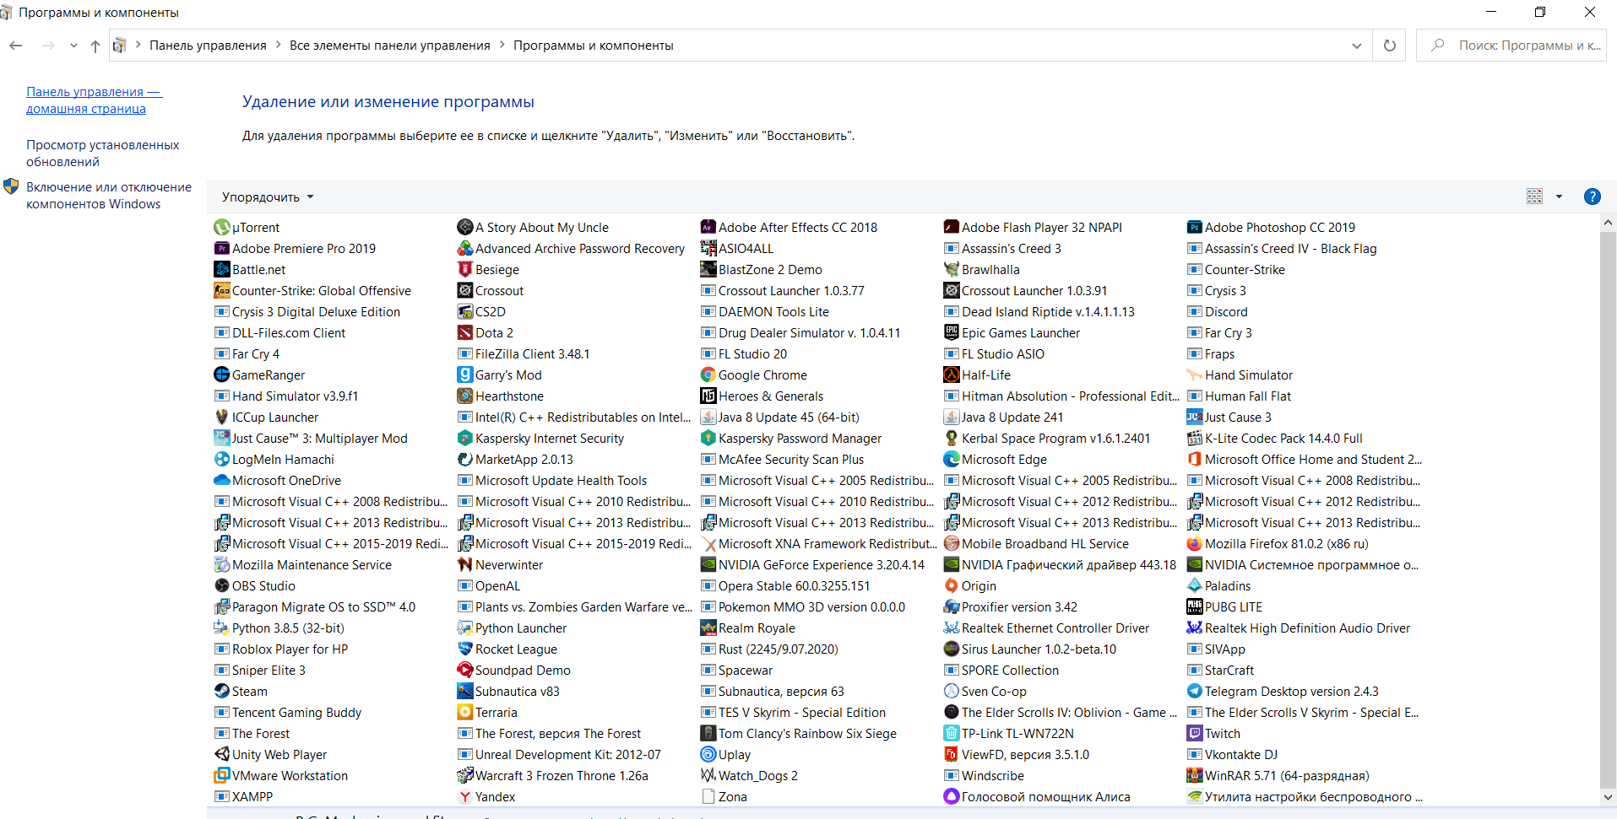Select FileZilla Client 3.48.1 entry
Screen dimensions: 1617x819
[x=524, y=354]
